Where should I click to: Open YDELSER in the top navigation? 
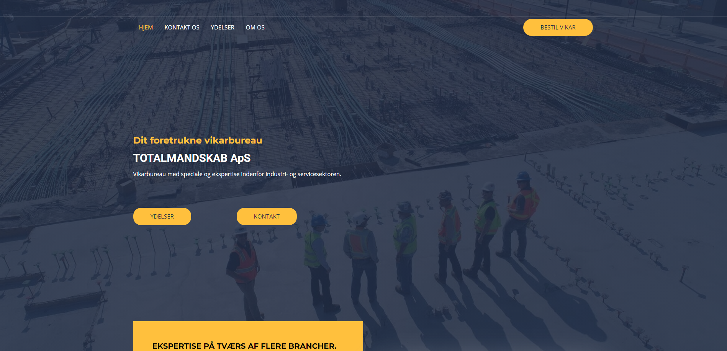223,28
